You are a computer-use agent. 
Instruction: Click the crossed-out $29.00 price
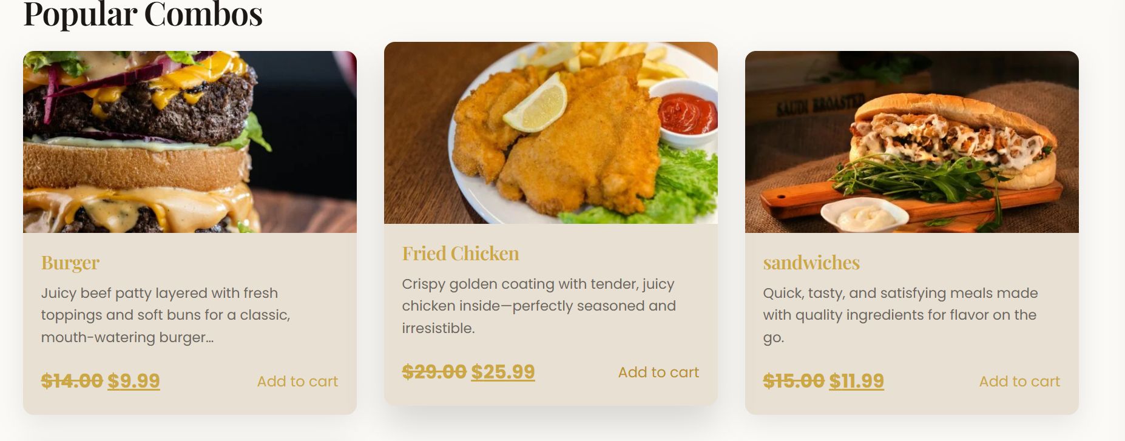[x=434, y=372]
